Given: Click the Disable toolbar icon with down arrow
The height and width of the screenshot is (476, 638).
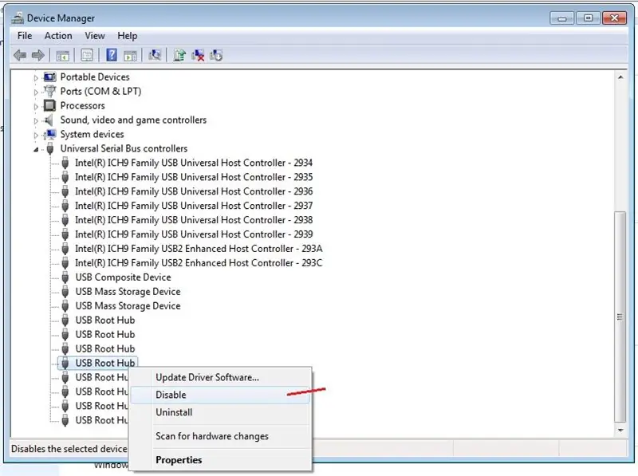Looking at the screenshot, I should [x=216, y=55].
